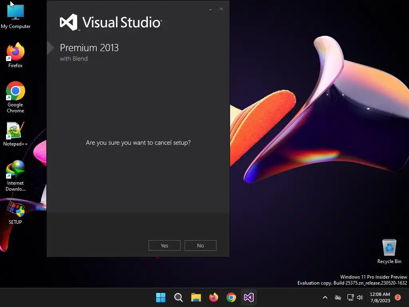This screenshot has width=409, height=307.
Task: Open notifications badge showing 2
Action: pos(398,297)
